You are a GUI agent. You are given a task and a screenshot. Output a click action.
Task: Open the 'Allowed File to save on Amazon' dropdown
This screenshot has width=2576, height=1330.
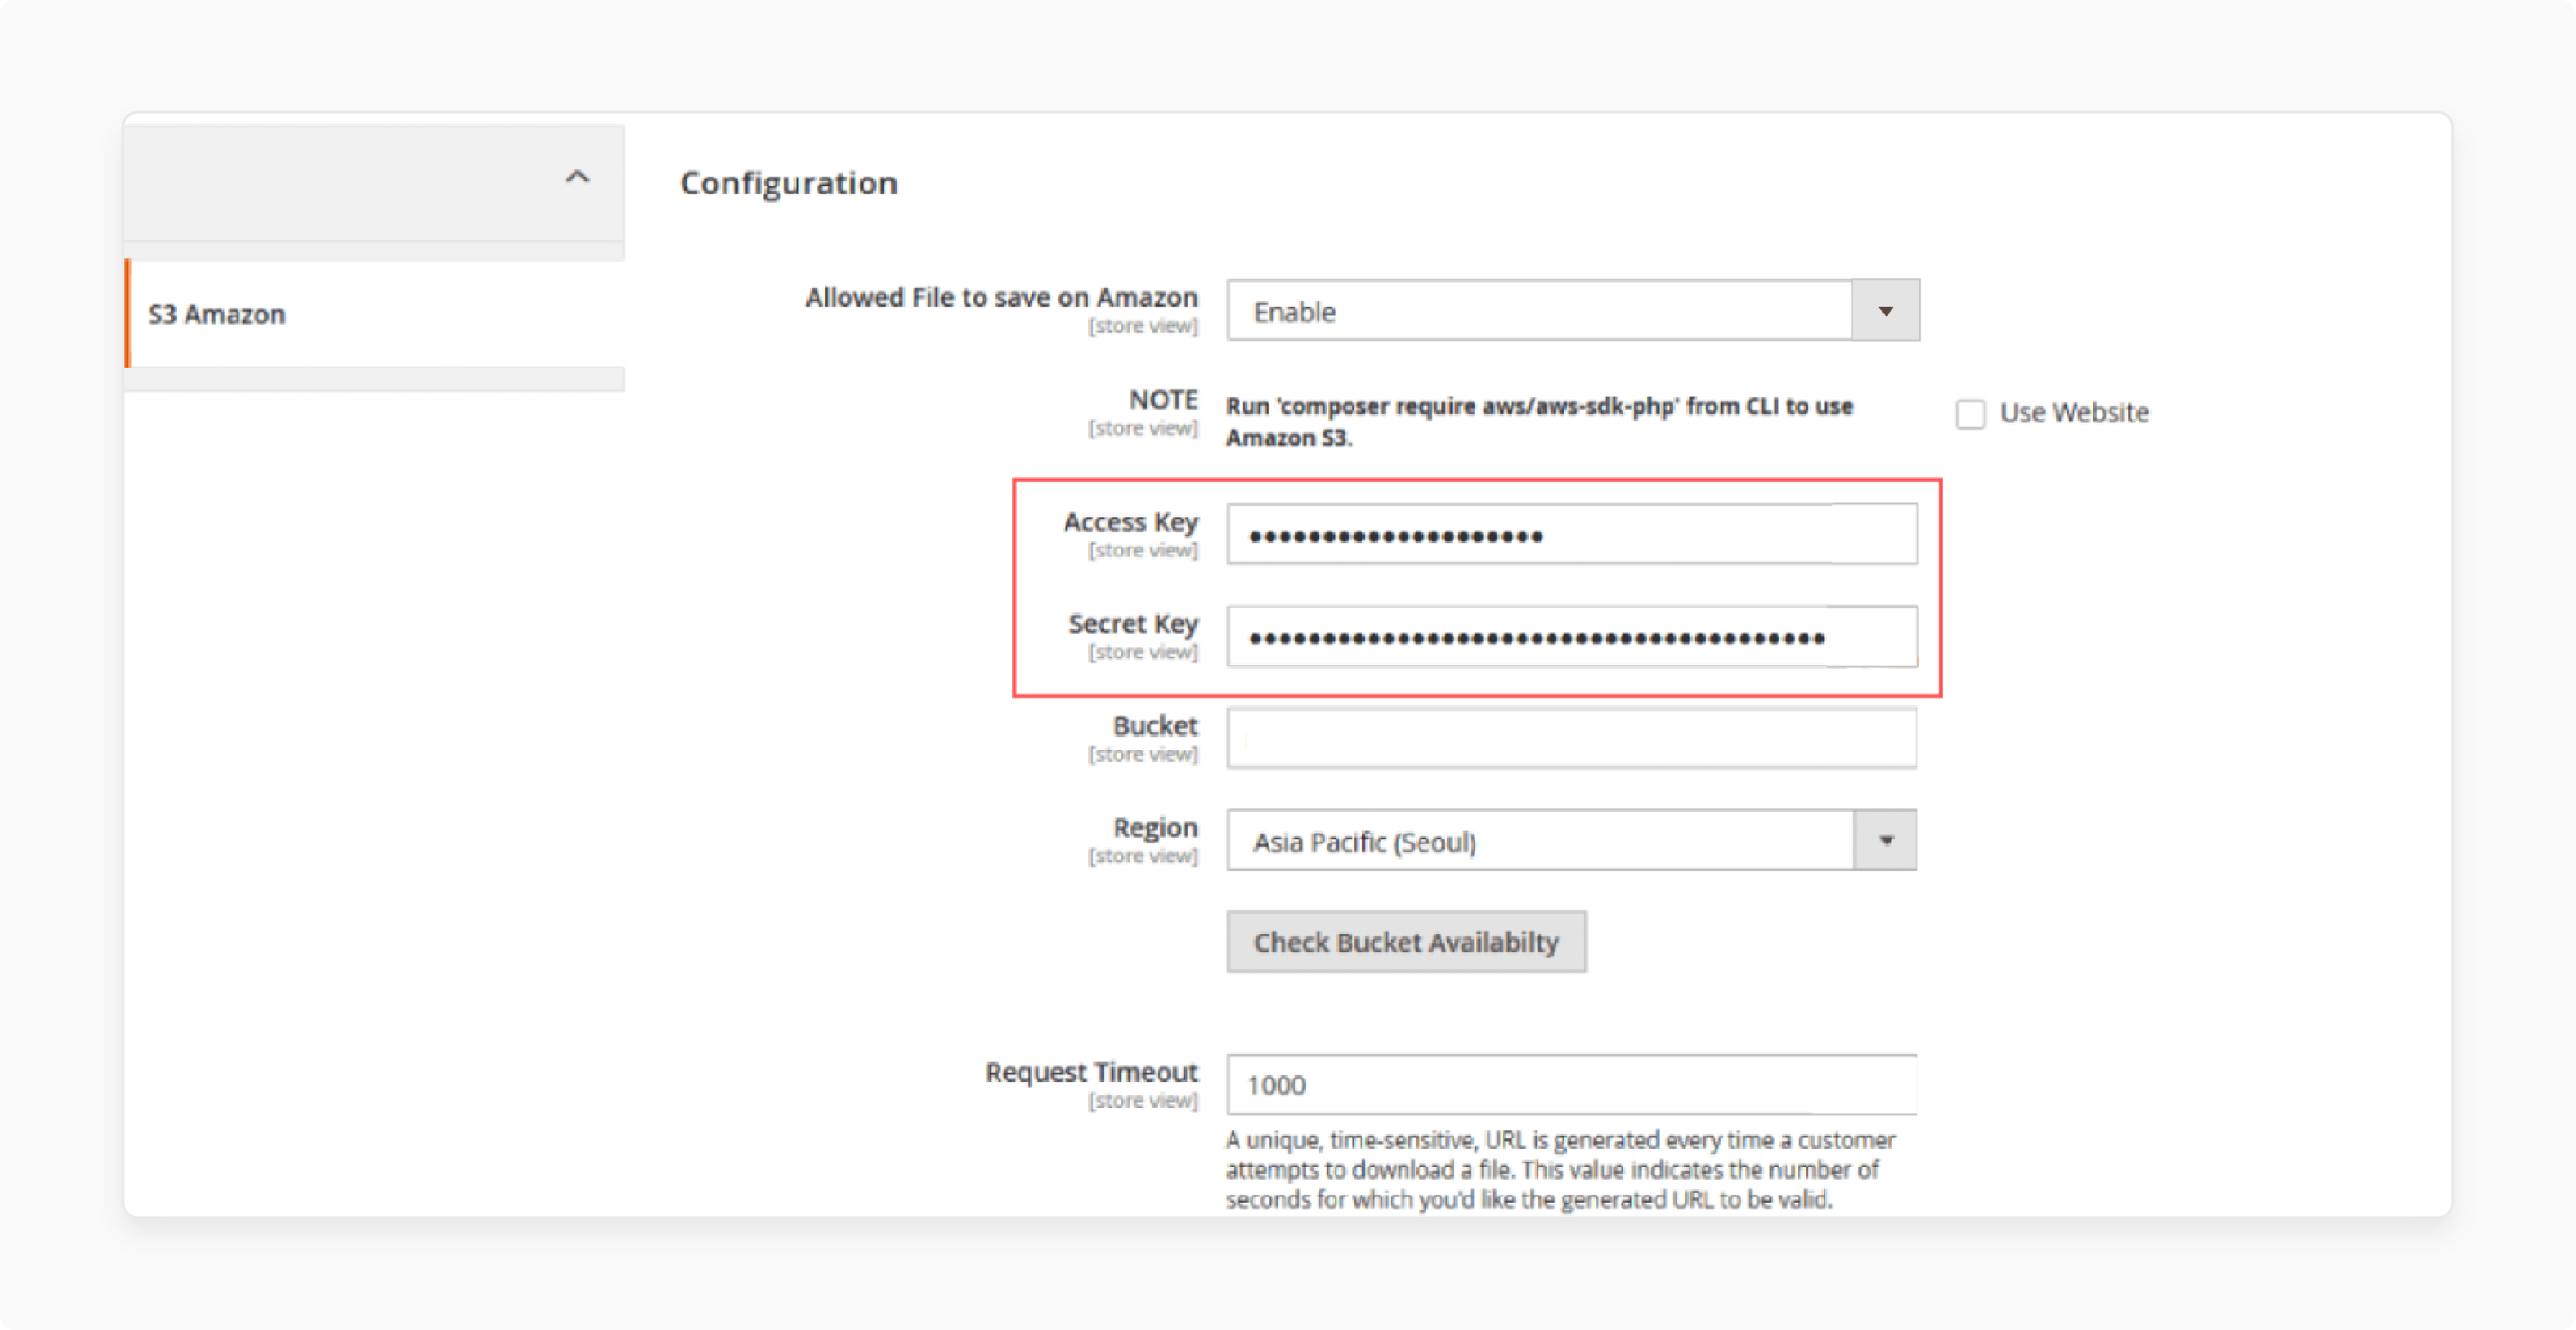[1888, 310]
